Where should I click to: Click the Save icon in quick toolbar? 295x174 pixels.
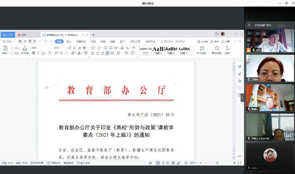[x=20, y=42]
